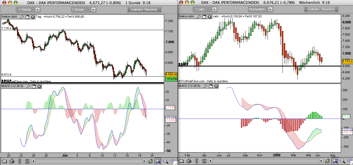This screenshot has width=353, height=165.
Task: Click the 41m14s countdown tag
Action: point(171,79)
